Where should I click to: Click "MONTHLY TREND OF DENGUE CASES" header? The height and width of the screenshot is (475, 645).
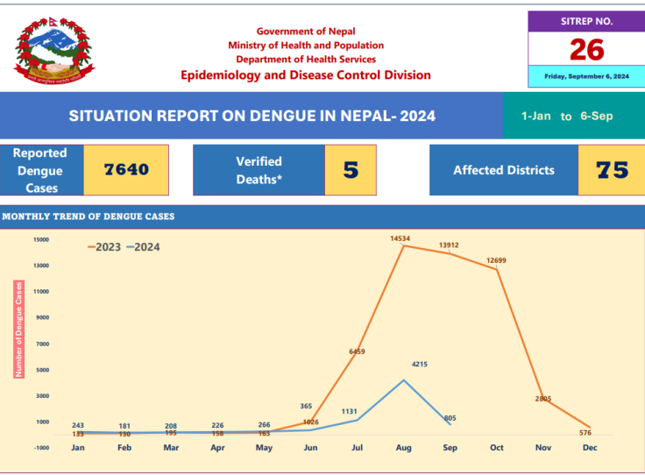pos(88,216)
